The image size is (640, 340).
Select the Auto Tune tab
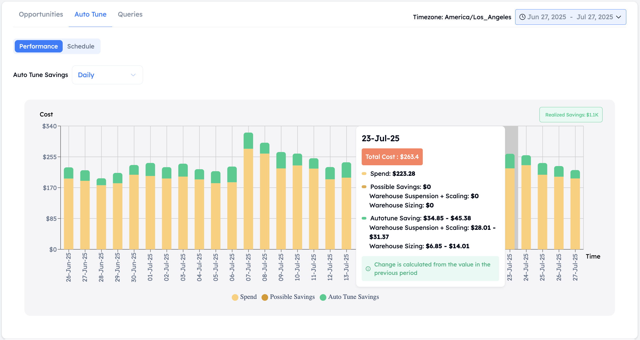(x=90, y=14)
